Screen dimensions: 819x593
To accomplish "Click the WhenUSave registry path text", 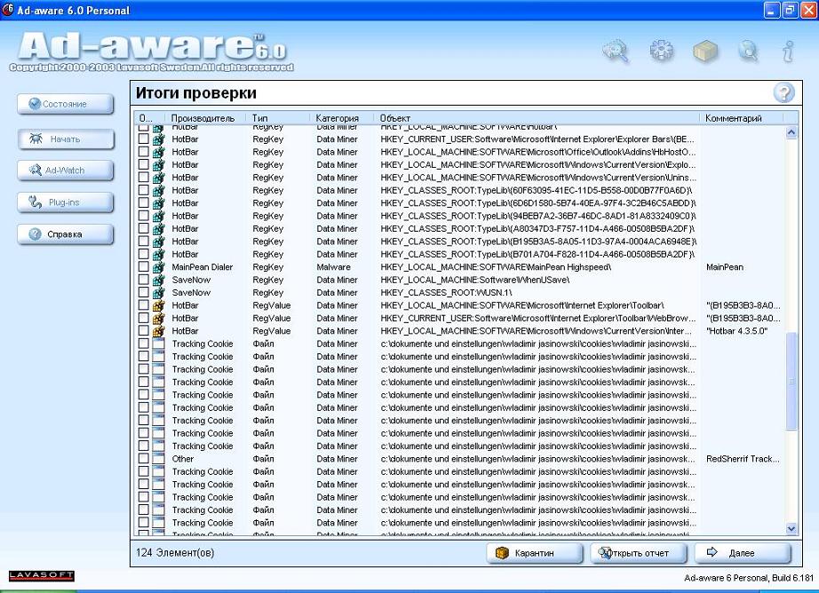I will click(x=475, y=280).
